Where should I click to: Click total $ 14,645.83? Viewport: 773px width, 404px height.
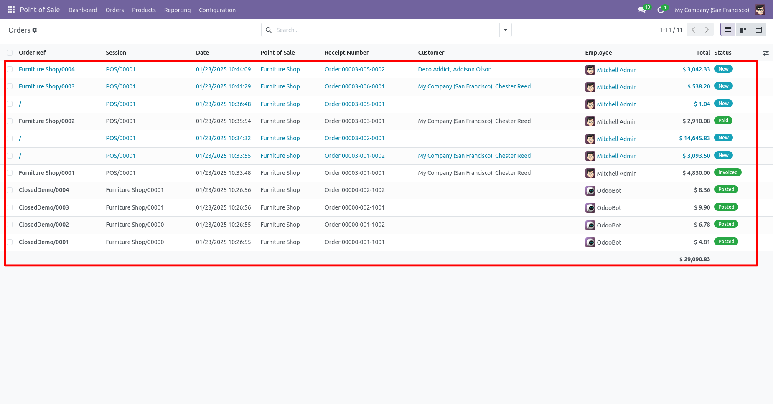tap(694, 138)
